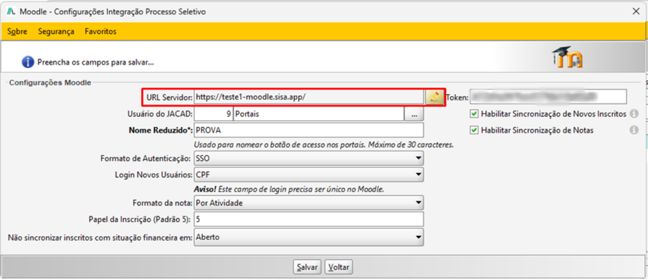Click the info icon next to Sincronização de Novos Inscritos
This screenshot has height=279, width=648.
[634, 114]
